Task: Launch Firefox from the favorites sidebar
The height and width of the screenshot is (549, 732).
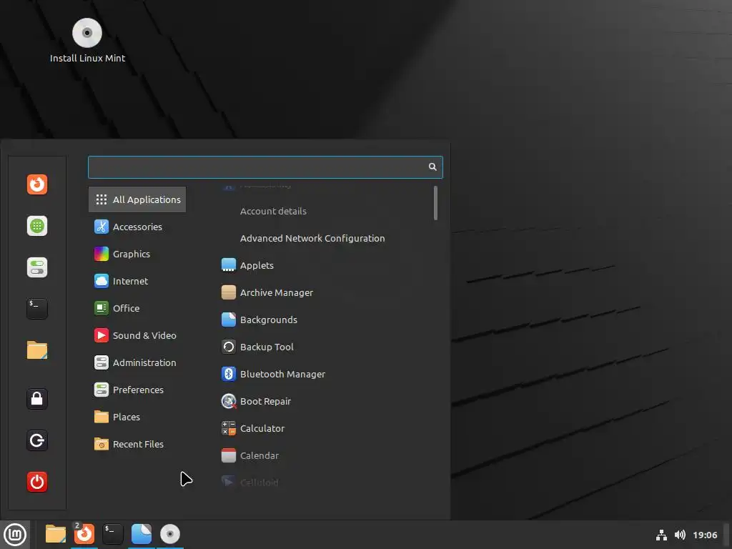Action: (37, 184)
